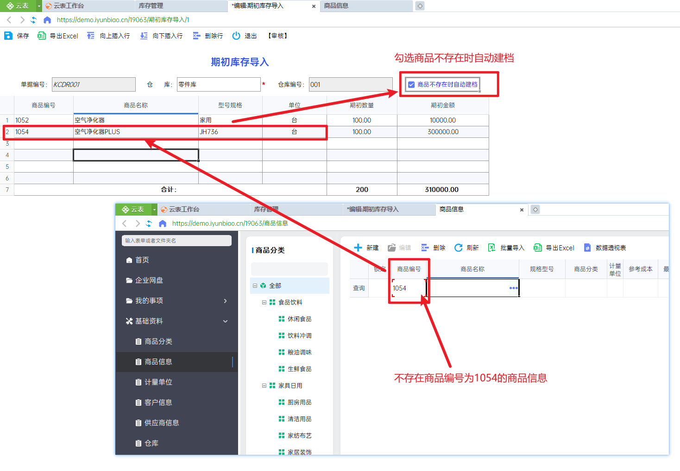
Task: Go forward using the top browser arrow
Action: click(22, 20)
